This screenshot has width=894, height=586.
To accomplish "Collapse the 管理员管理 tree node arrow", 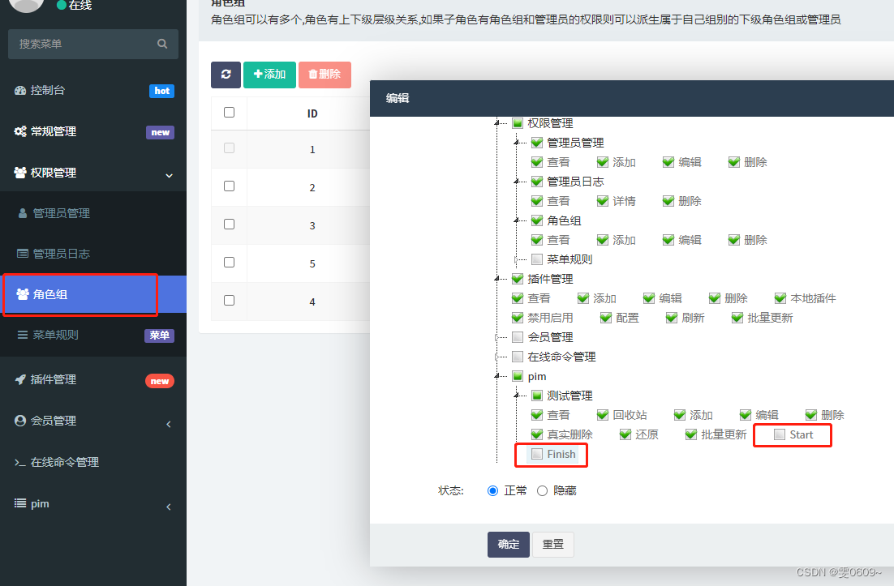I will 517,143.
